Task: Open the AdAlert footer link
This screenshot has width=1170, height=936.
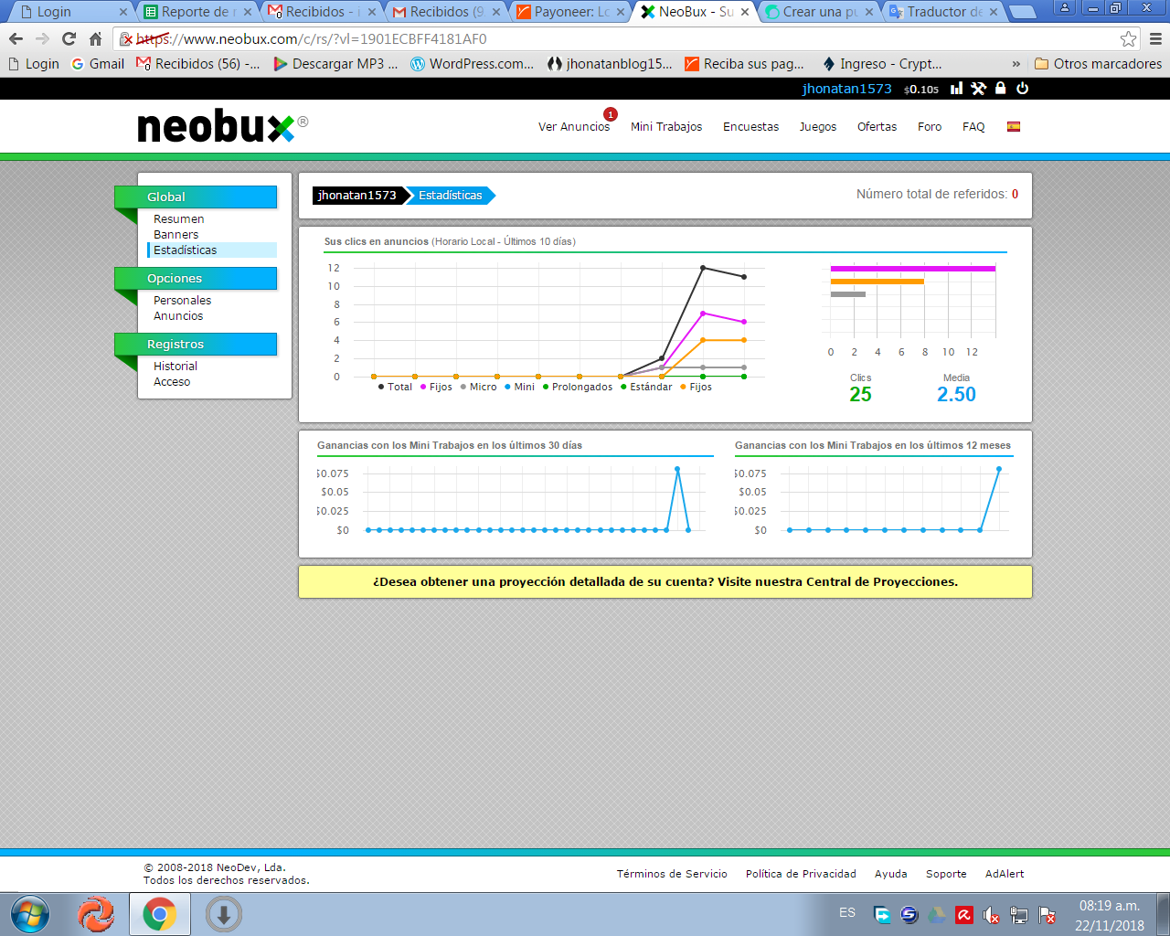Action: [x=1005, y=874]
